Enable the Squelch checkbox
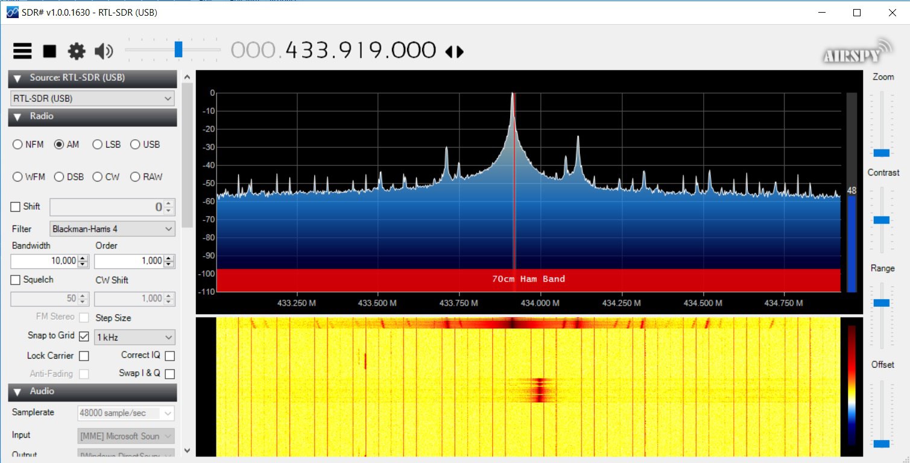910x463 pixels. 16,280
